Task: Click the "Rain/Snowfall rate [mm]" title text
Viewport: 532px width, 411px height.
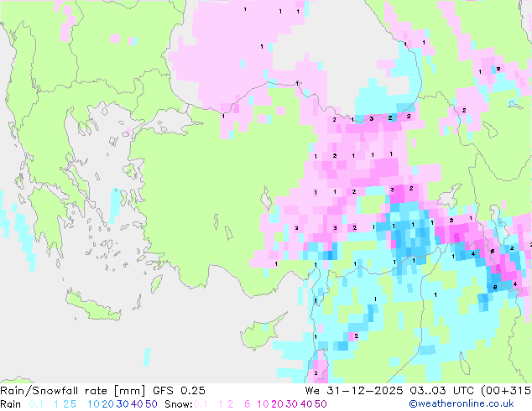Action: (x=73, y=391)
